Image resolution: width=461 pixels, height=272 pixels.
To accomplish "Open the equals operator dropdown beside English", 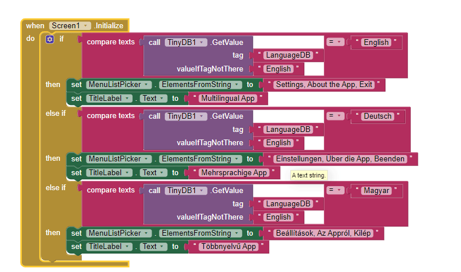I will pos(335,42).
